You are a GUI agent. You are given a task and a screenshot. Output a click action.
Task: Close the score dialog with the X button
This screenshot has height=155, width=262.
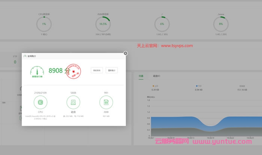tap(125, 53)
